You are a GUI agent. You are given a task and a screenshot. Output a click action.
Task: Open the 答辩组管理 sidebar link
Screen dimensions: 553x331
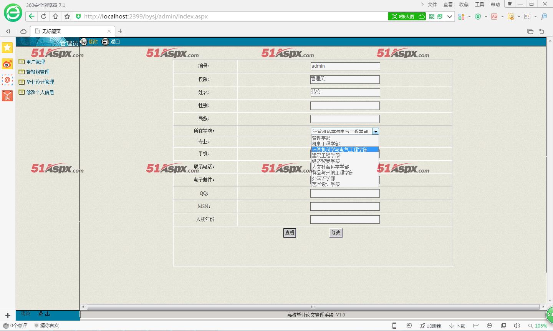(38, 72)
